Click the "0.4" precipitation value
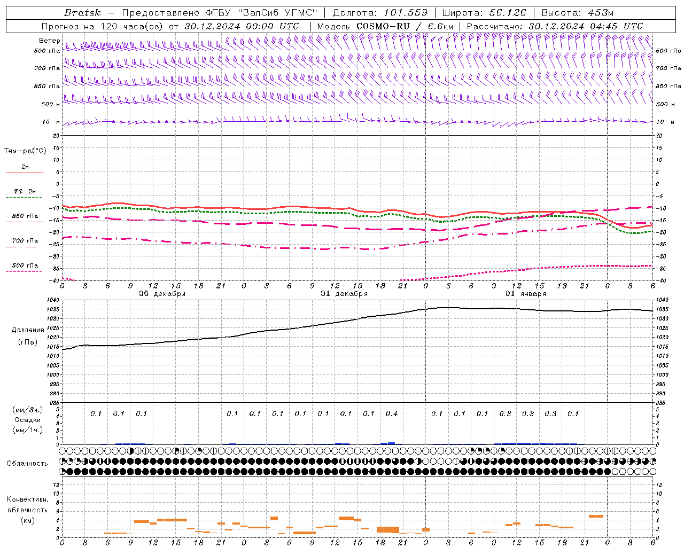 [392, 414]
